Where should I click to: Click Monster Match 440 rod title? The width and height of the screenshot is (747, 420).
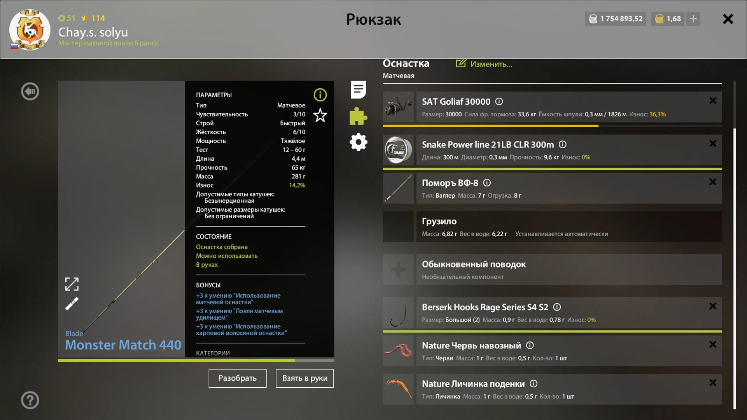(123, 345)
